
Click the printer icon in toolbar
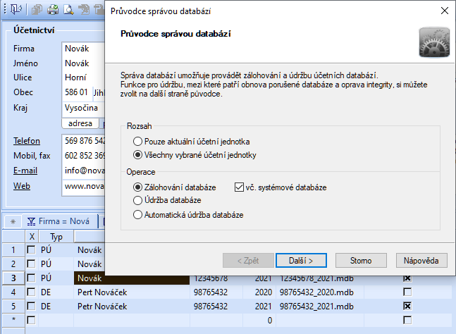[54, 9]
